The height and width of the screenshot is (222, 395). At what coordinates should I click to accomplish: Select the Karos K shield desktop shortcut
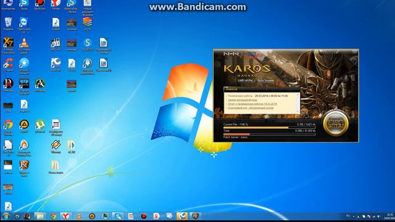[x=24, y=168]
